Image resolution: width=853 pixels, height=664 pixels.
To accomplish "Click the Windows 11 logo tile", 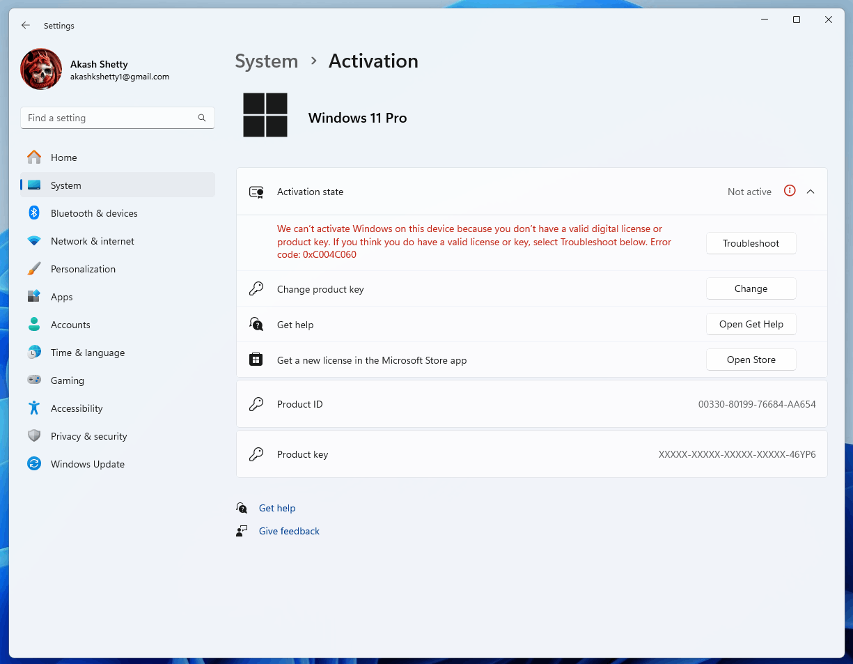I will (x=265, y=115).
